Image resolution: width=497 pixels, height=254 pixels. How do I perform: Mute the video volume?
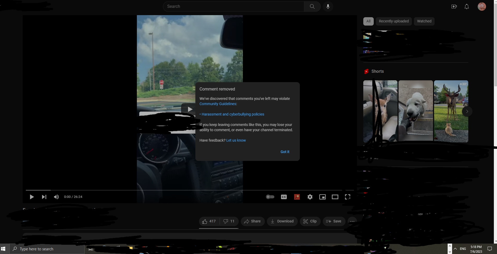pos(56,197)
